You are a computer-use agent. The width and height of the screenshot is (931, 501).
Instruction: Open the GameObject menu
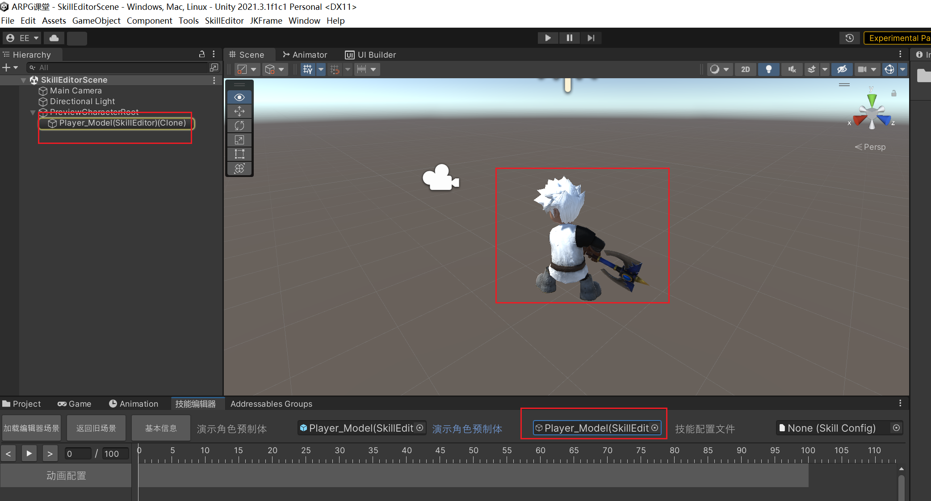96,21
